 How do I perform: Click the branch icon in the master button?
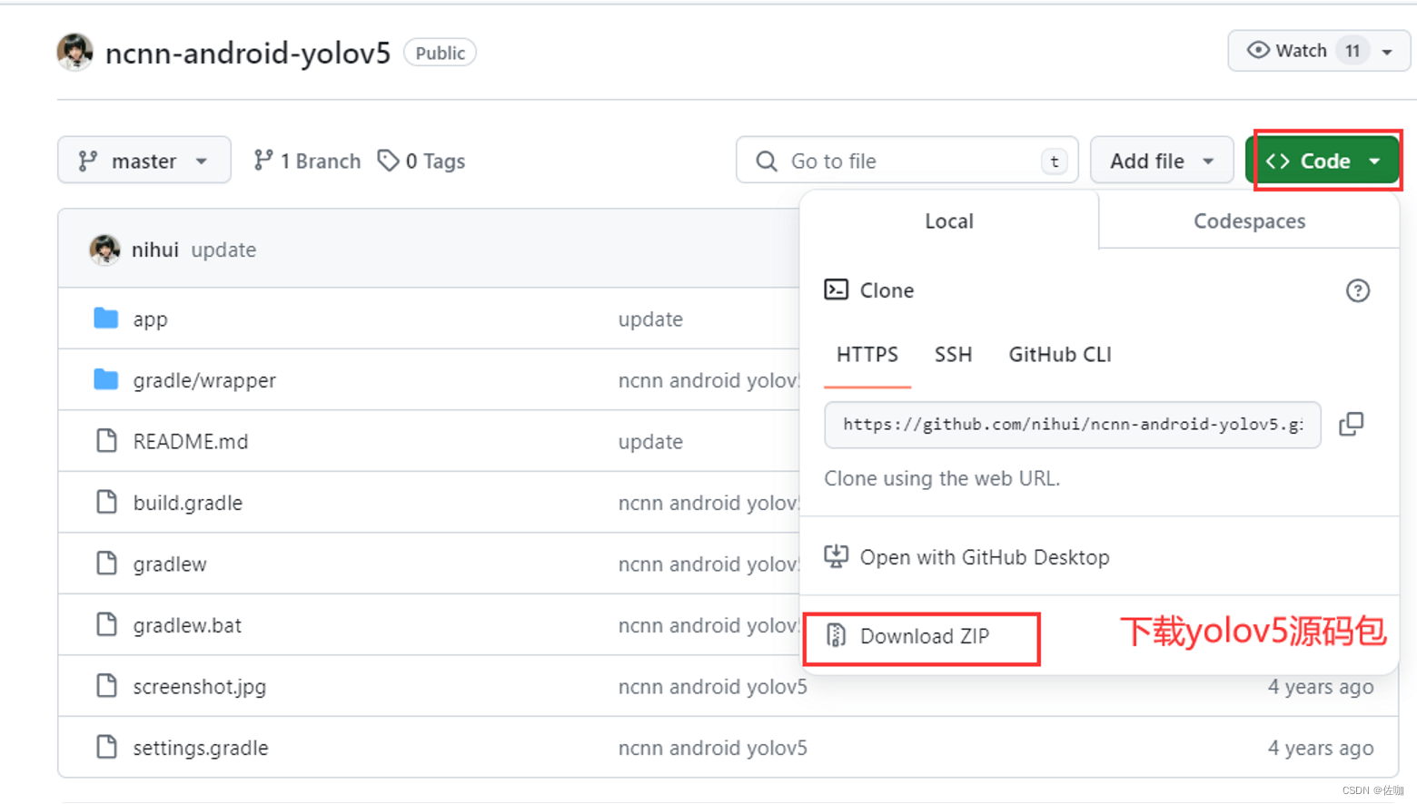(88, 161)
